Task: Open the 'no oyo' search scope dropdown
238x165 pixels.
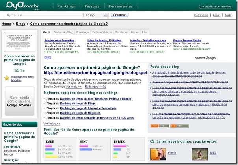Action: pyautogui.click(x=97, y=15)
